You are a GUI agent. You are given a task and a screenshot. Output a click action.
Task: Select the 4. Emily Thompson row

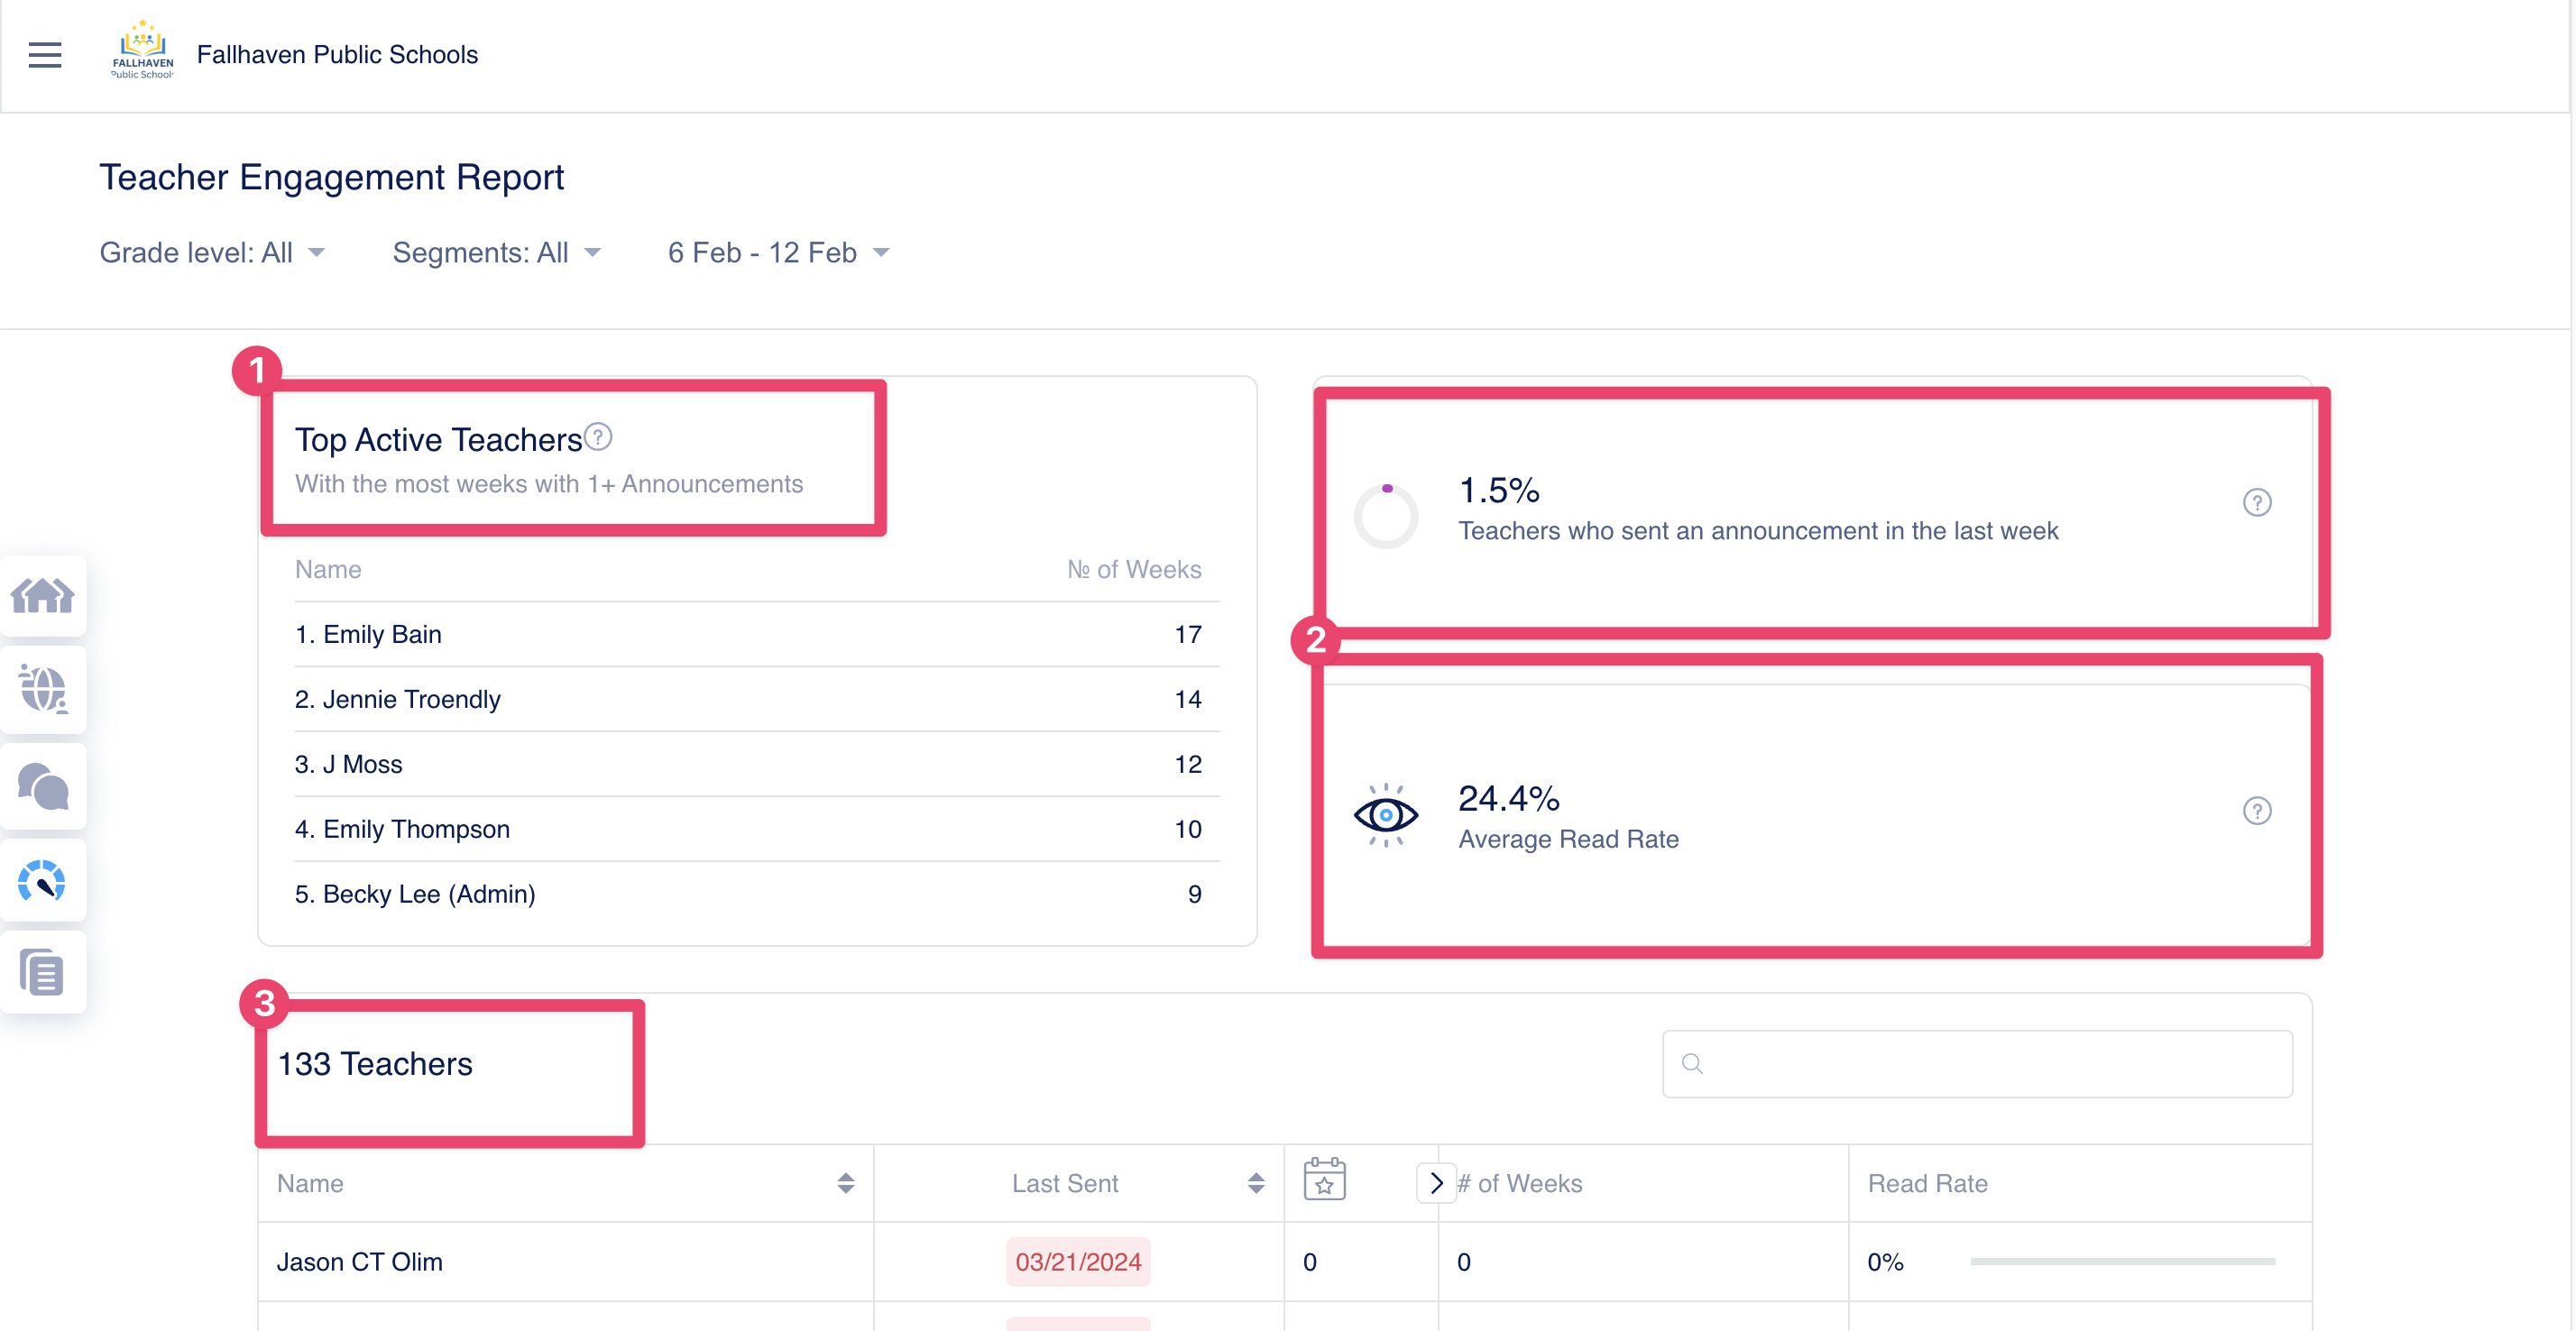pyautogui.click(x=757, y=829)
